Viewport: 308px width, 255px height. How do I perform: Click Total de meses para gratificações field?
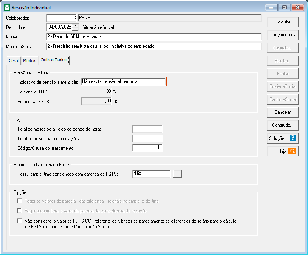pos(147,138)
